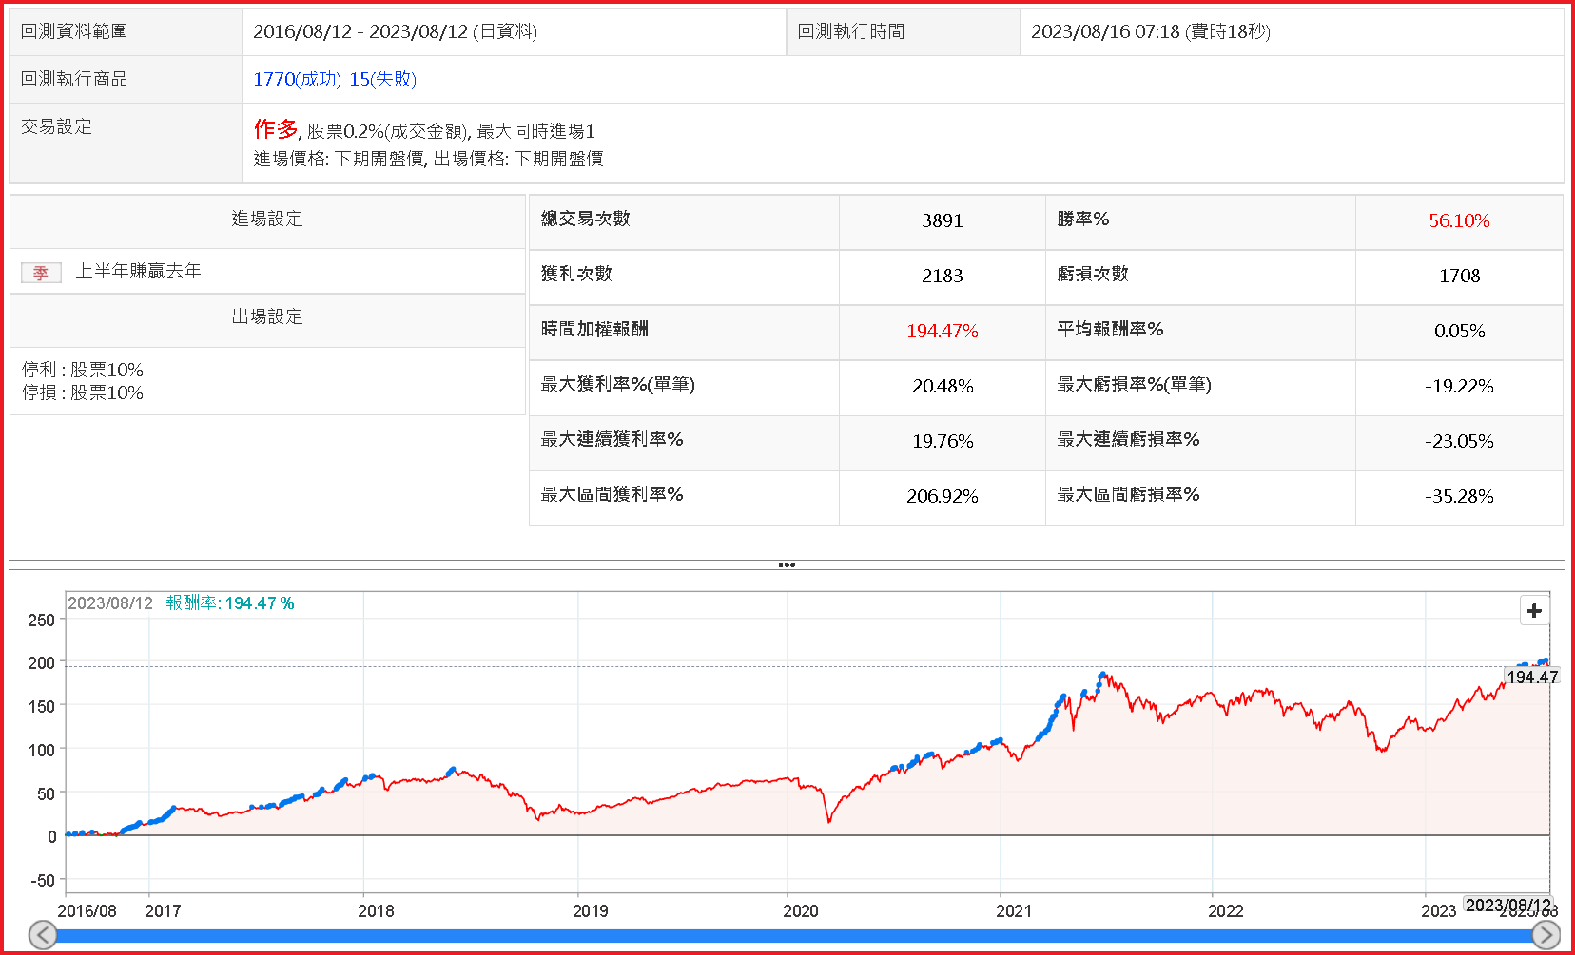Click the 上半年賺贏去年 entry condition
The image size is (1575, 955).
(139, 272)
